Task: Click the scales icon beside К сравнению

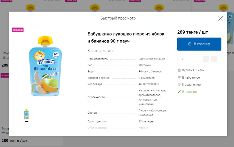Action: coord(179,84)
